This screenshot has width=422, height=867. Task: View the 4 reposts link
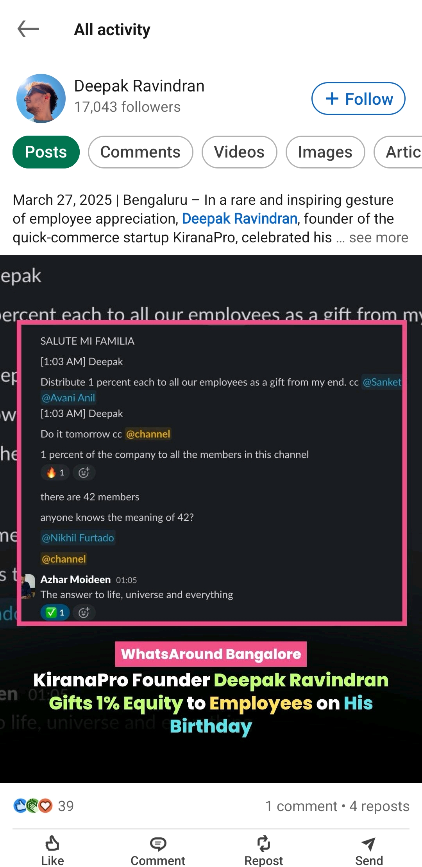pyautogui.click(x=379, y=806)
